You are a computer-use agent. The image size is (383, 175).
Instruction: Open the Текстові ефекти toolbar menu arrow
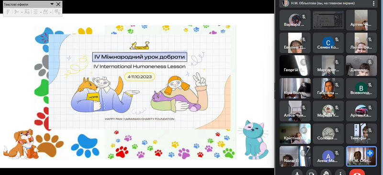click(x=52, y=4)
